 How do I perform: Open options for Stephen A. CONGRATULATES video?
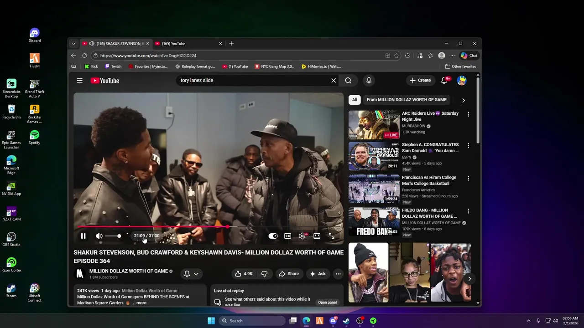coord(468,146)
